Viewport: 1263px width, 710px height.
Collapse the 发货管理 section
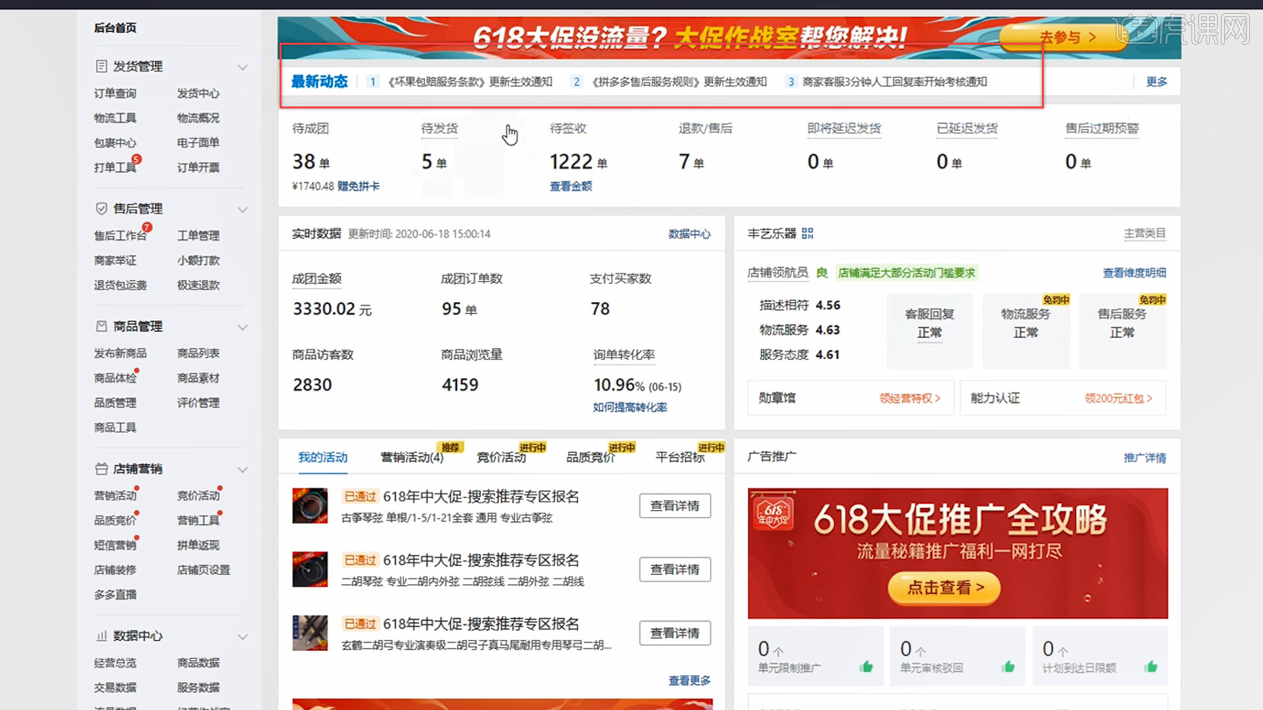point(243,66)
